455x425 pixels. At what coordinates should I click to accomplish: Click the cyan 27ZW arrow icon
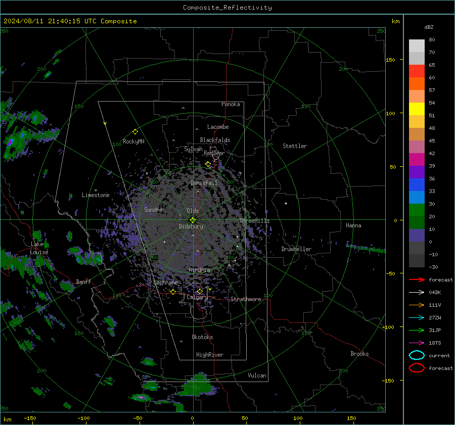click(x=417, y=318)
